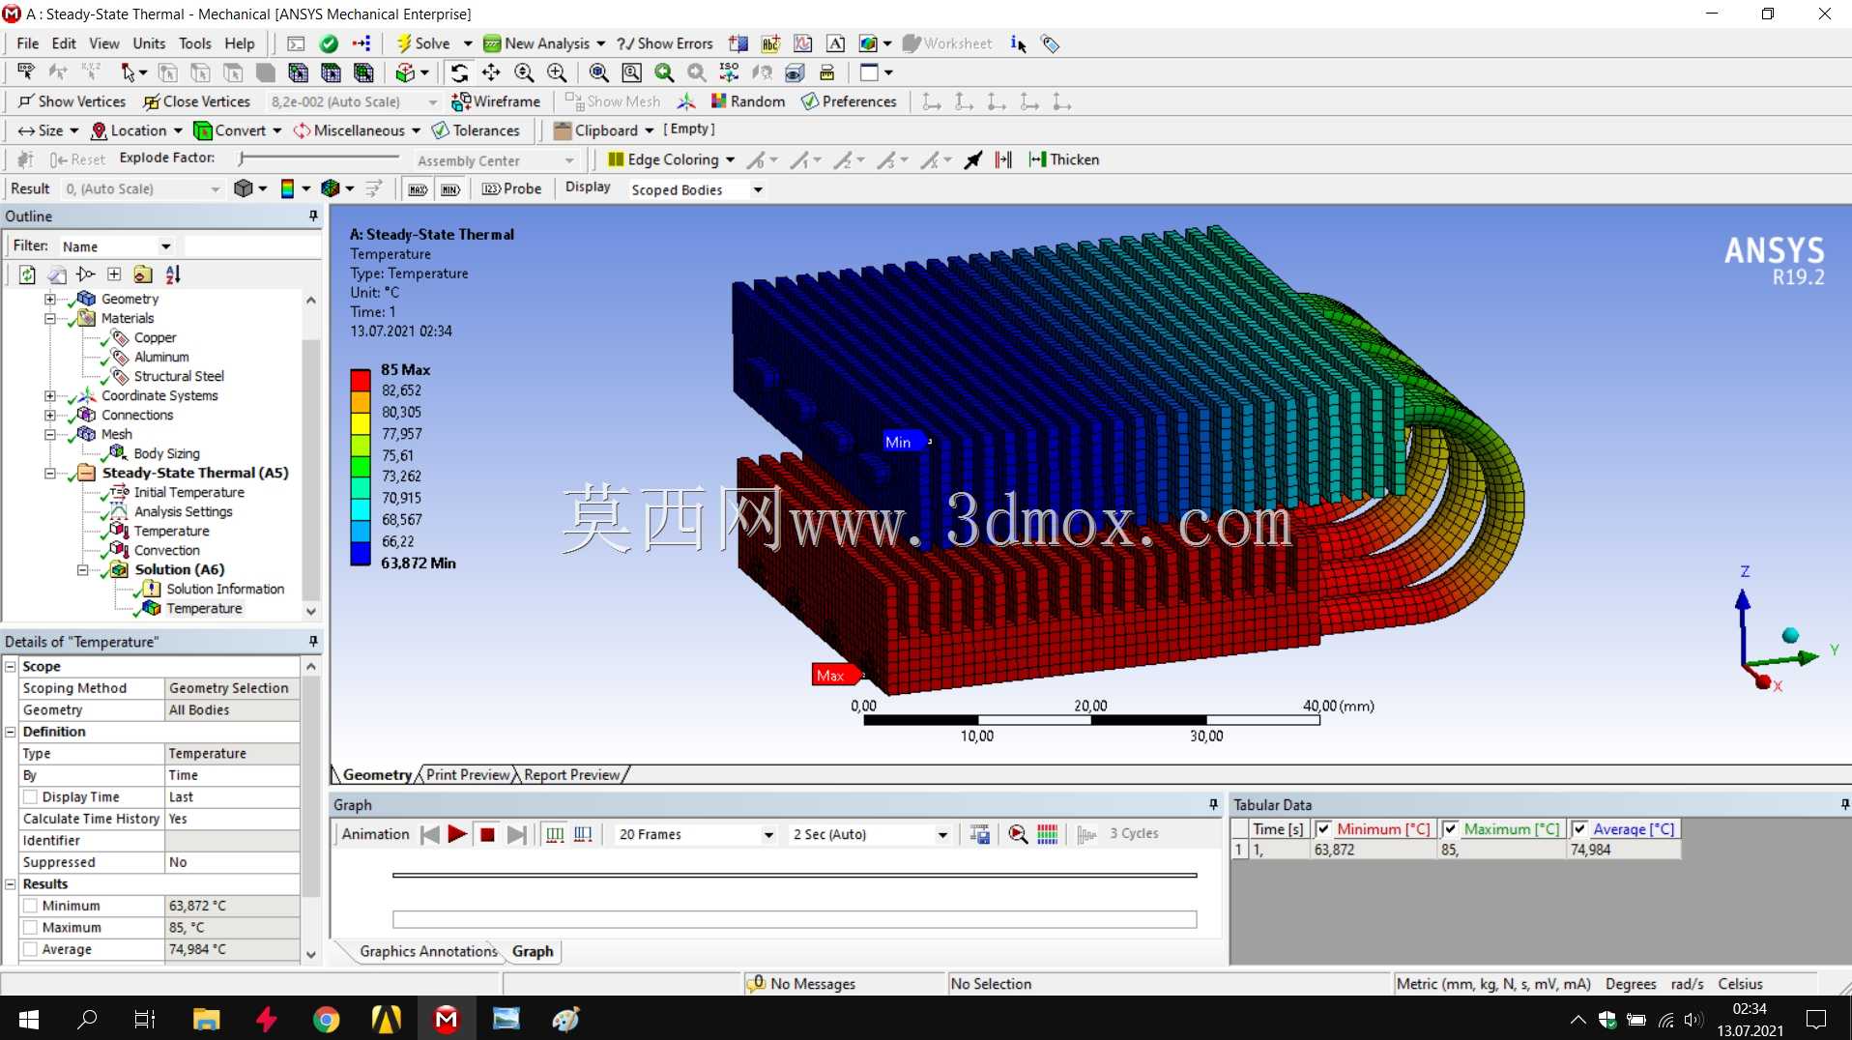The width and height of the screenshot is (1852, 1040).
Task: Stop the animation playback
Action: [487, 834]
